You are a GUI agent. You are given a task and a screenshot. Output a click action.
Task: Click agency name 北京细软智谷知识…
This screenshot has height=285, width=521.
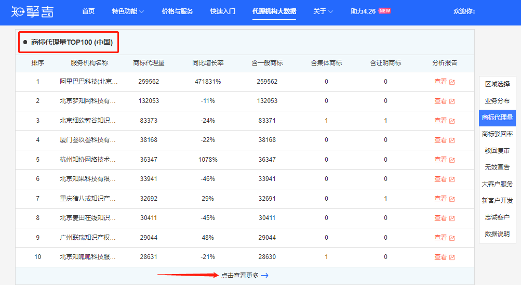(x=88, y=120)
